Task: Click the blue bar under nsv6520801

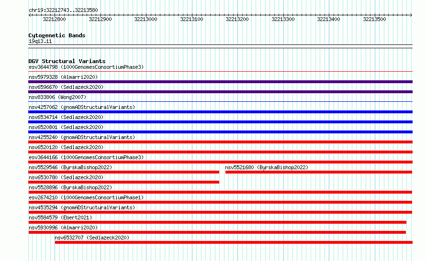Action: 220,132
